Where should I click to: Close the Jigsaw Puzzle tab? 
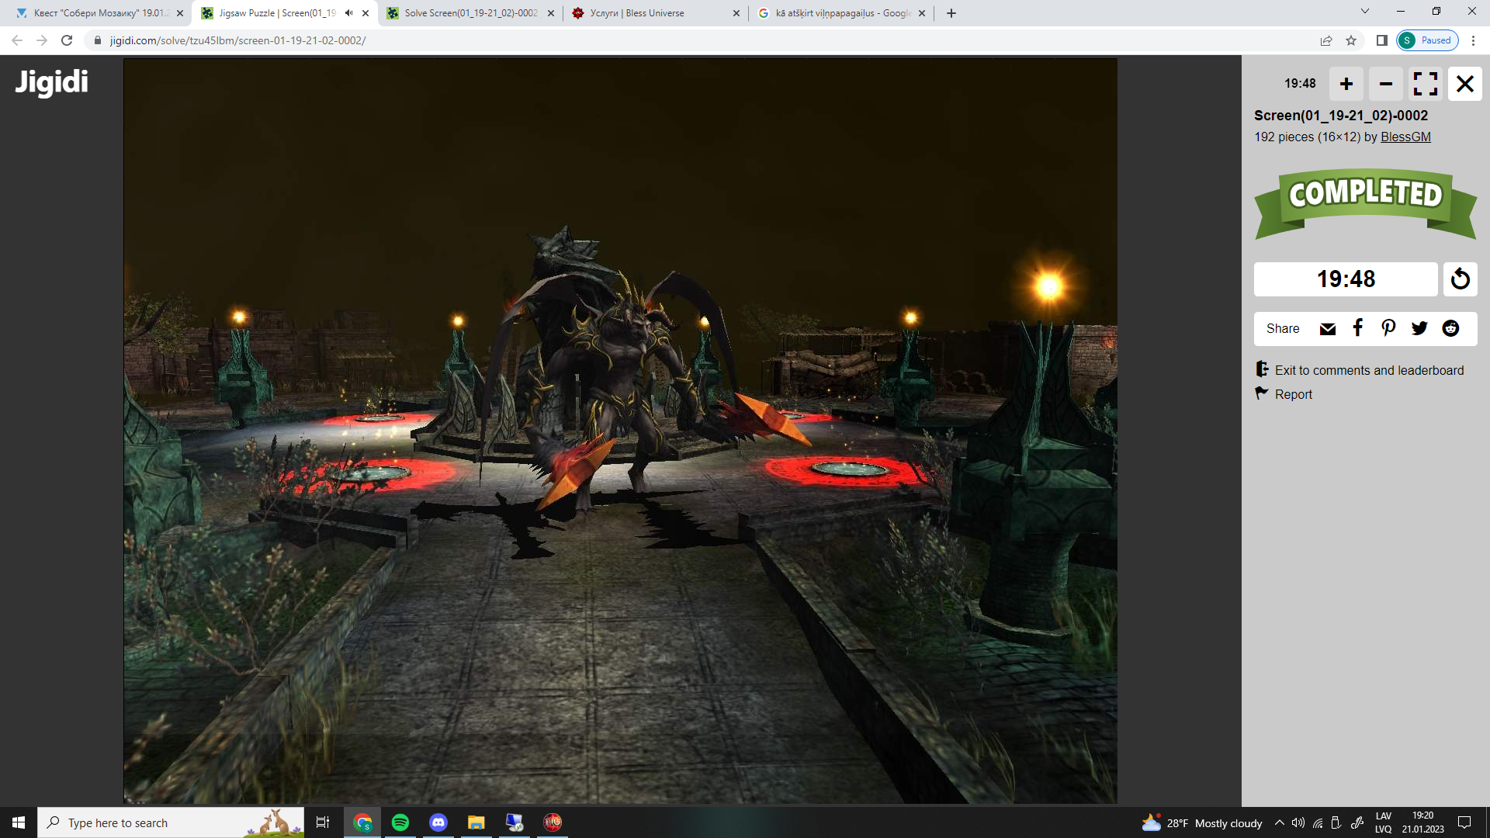[x=366, y=13]
